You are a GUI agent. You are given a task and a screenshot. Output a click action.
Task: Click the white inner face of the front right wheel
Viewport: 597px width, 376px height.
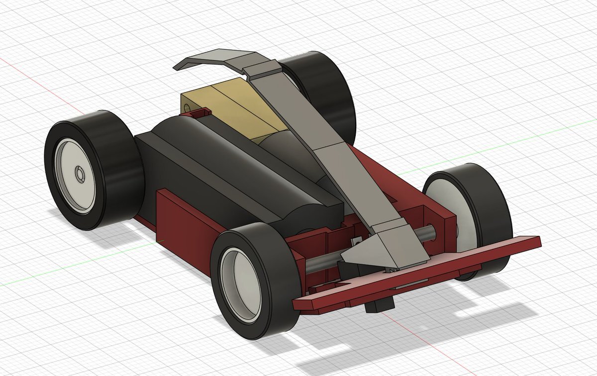(x=442, y=209)
